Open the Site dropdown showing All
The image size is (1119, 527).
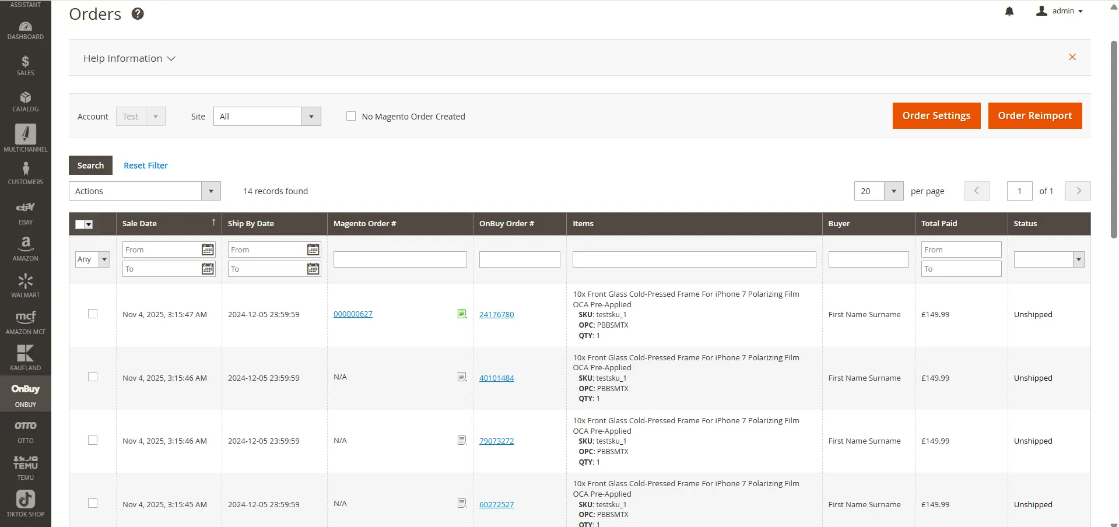(267, 117)
